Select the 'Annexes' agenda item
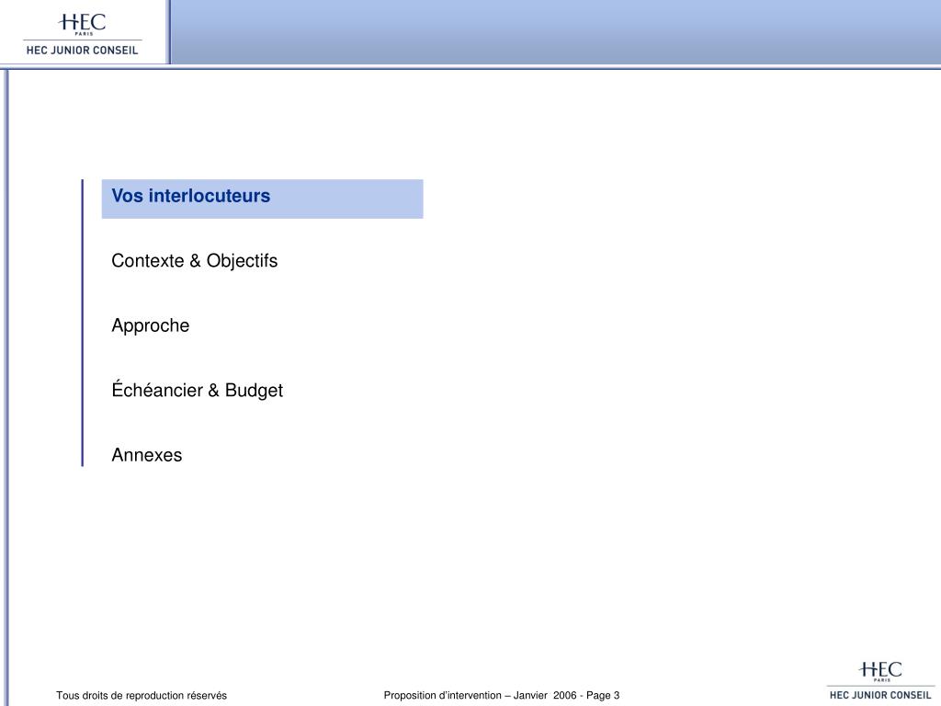The width and height of the screenshot is (941, 706). (146, 455)
